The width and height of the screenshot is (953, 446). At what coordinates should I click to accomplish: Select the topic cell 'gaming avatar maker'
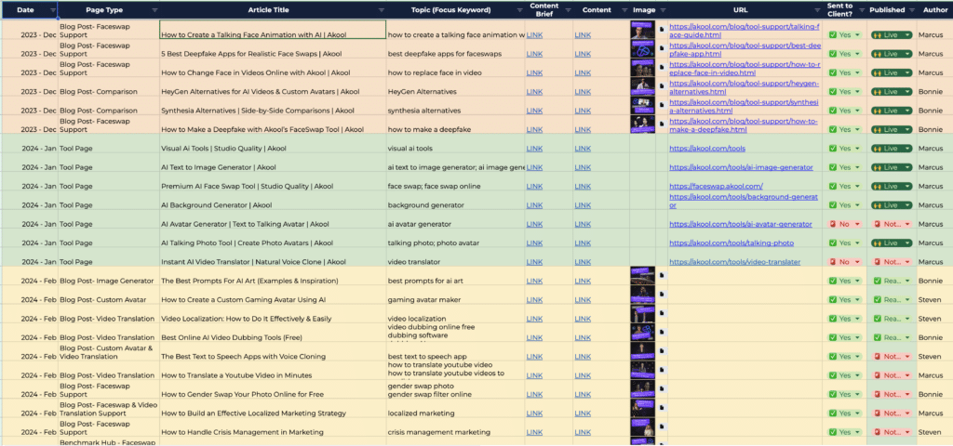[456, 295]
